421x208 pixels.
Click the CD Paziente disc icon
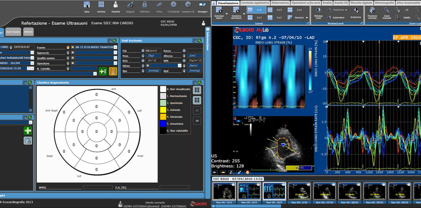174,5
